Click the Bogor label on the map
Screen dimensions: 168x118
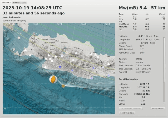point(52,50)
